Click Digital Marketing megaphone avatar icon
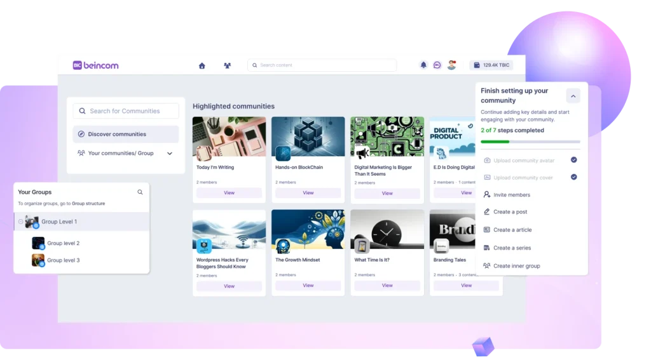The height and width of the screenshot is (360, 651). 362,154
